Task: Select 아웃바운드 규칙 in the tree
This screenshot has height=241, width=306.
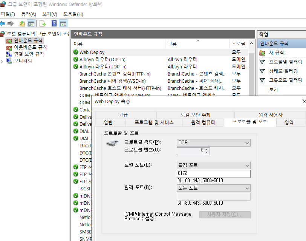Action: tap(30, 47)
